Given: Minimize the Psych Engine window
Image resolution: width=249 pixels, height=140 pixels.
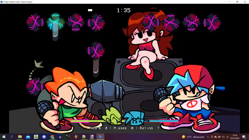Looking at the screenshot, I should pos(230,2).
